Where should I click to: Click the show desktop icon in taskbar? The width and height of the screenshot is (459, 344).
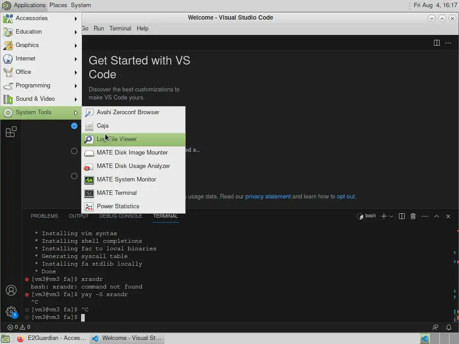[x=5, y=339]
